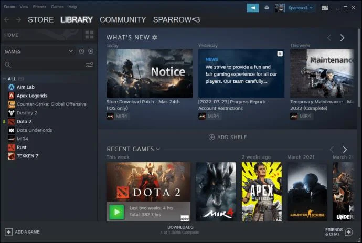Show ready-to-play games filter icon
The height and width of the screenshot is (243, 362).
coord(91,51)
